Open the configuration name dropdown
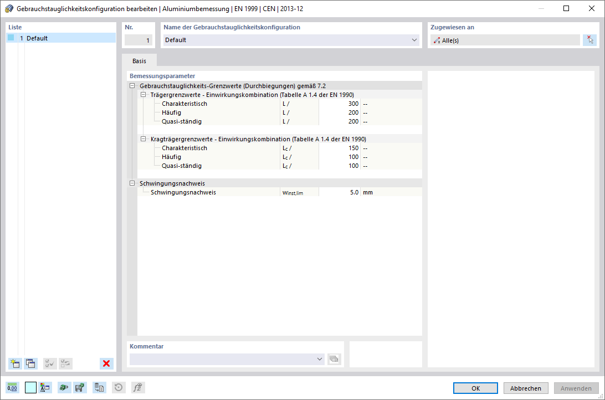 pos(414,40)
